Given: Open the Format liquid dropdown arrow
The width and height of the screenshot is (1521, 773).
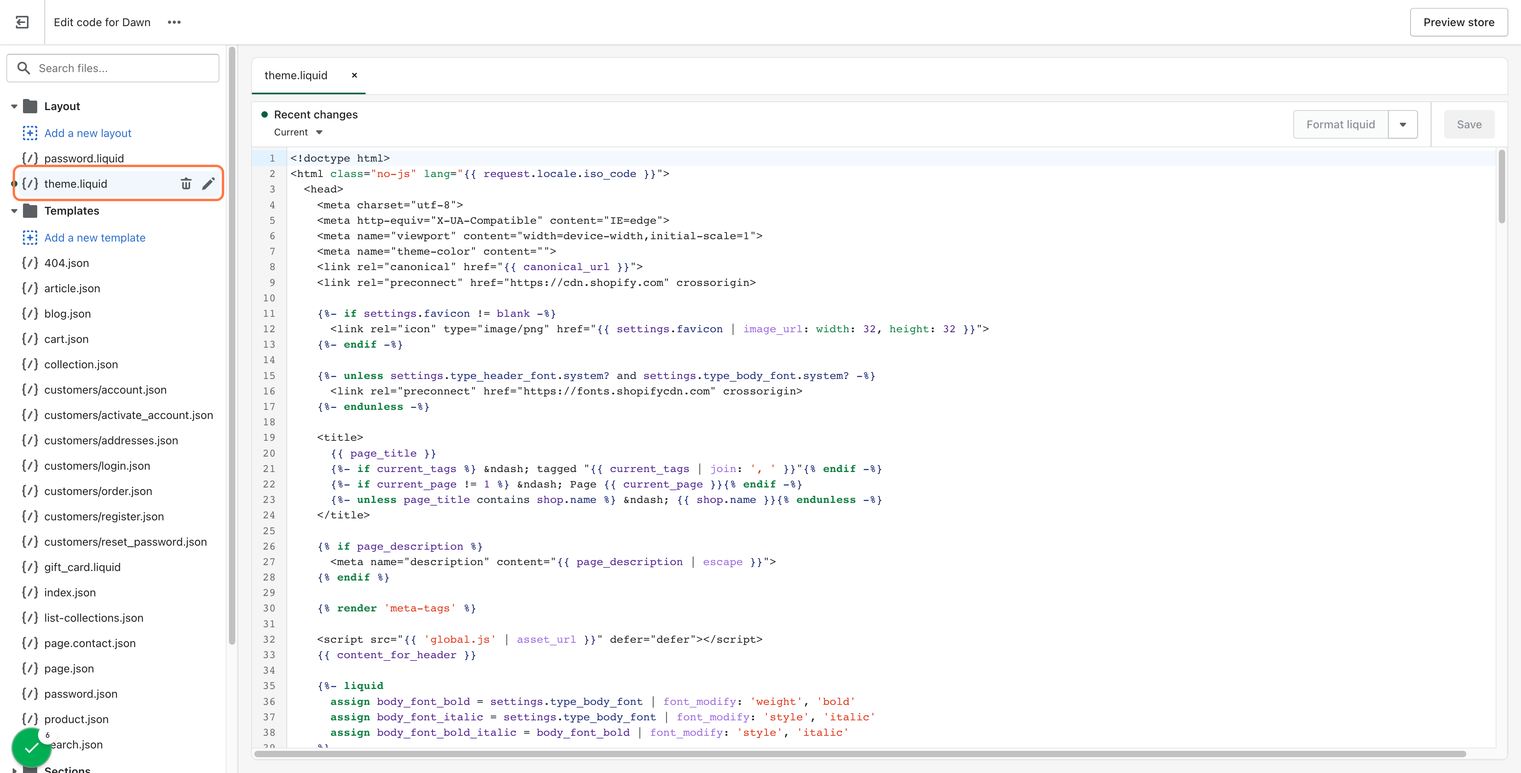Looking at the screenshot, I should point(1403,125).
